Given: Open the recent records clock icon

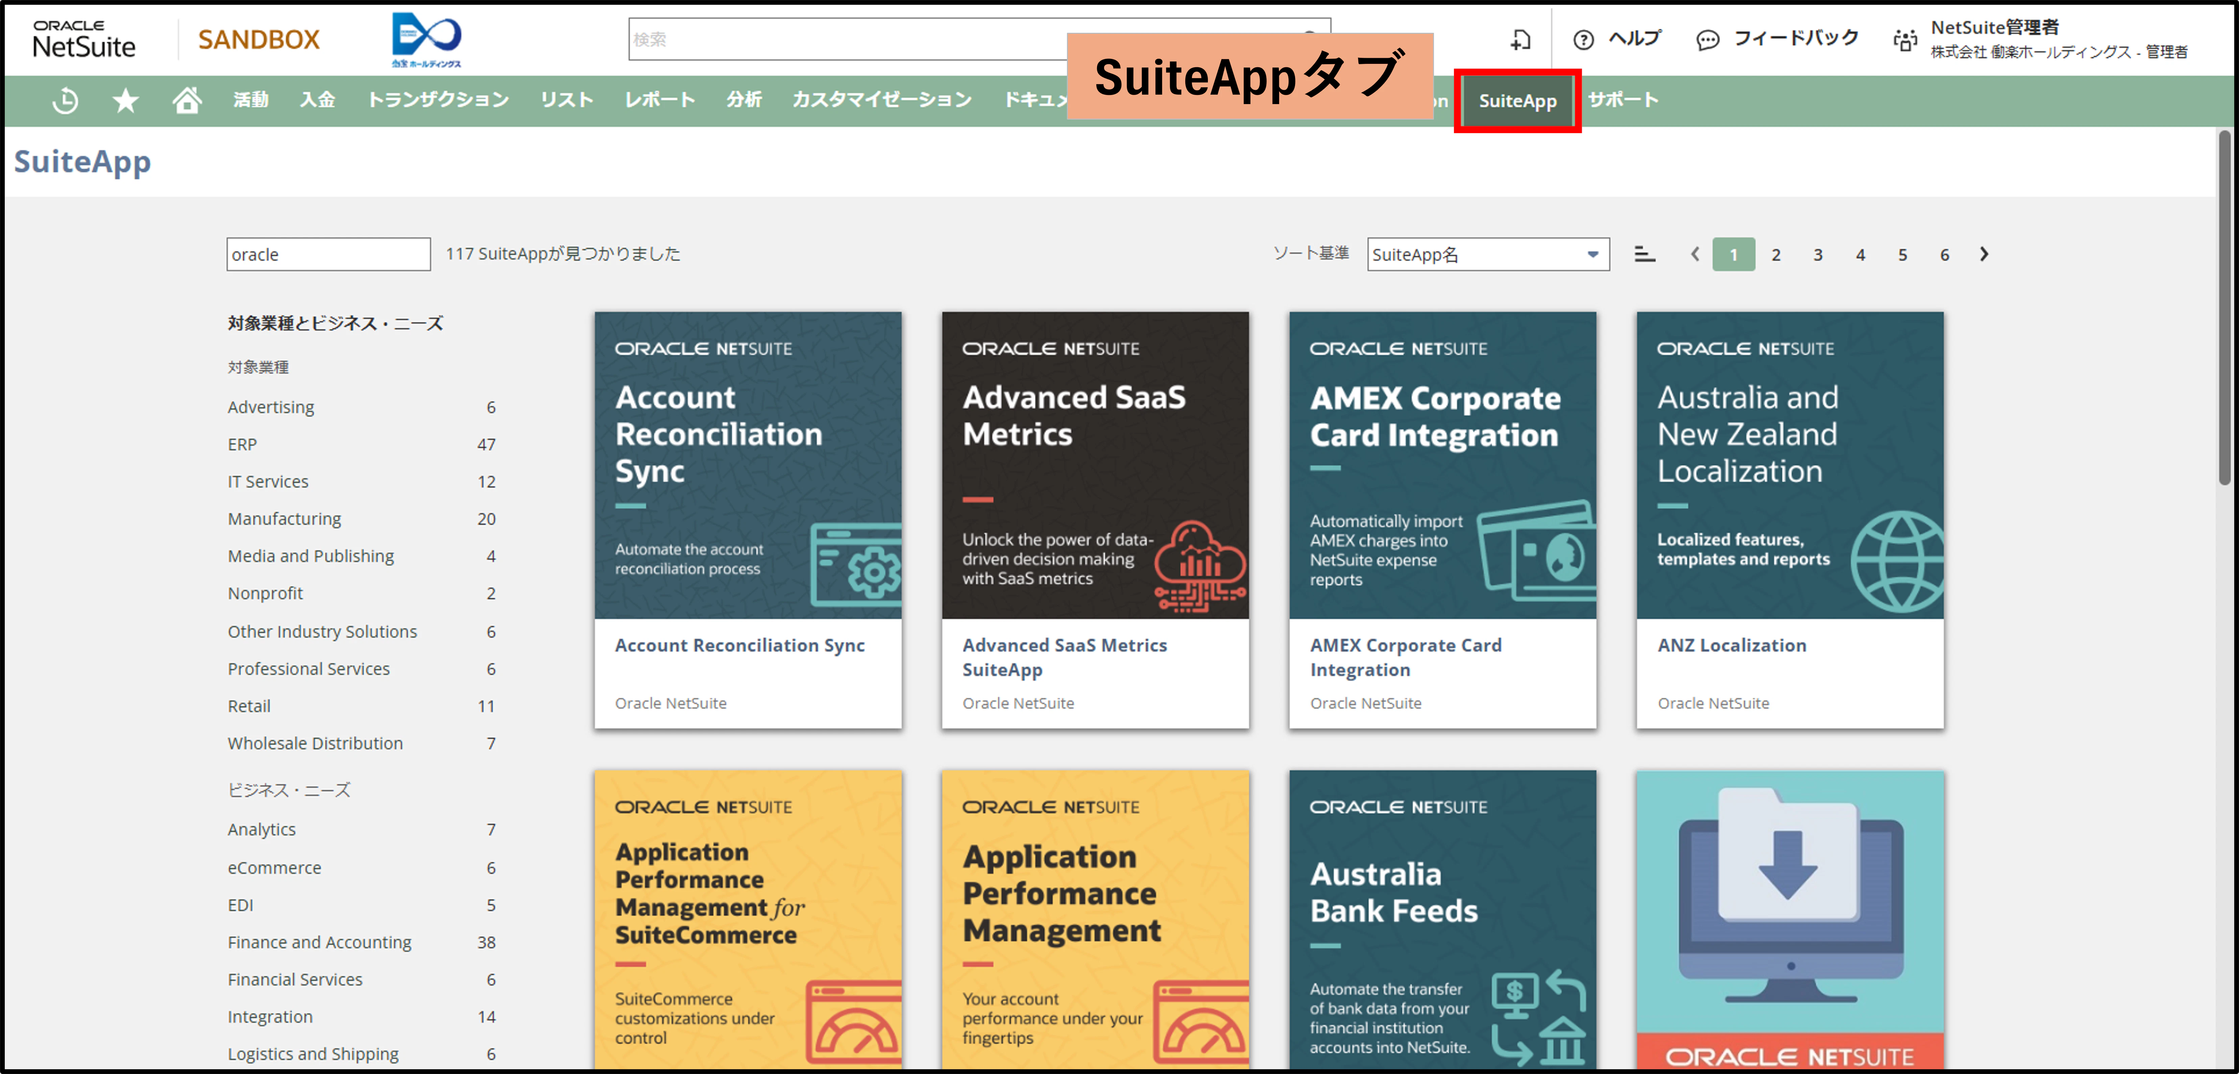Looking at the screenshot, I should 65,101.
